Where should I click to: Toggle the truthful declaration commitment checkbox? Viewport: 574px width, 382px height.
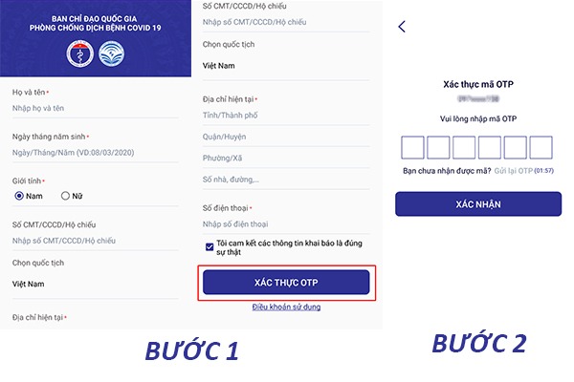tap(210, 247)
